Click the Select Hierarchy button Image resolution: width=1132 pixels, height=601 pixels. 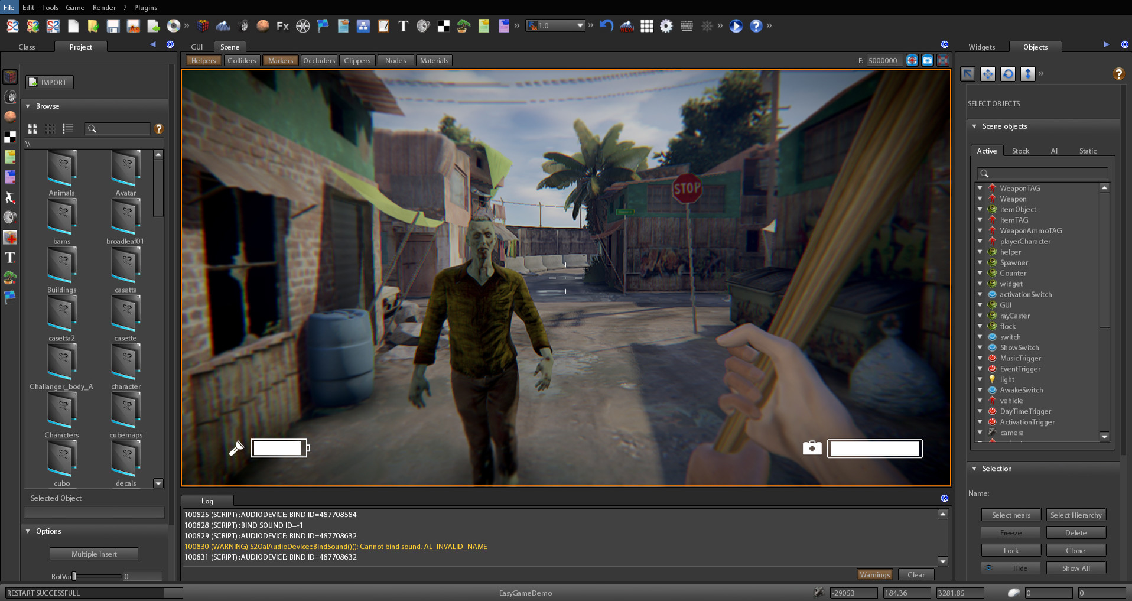pos(1076,515)
